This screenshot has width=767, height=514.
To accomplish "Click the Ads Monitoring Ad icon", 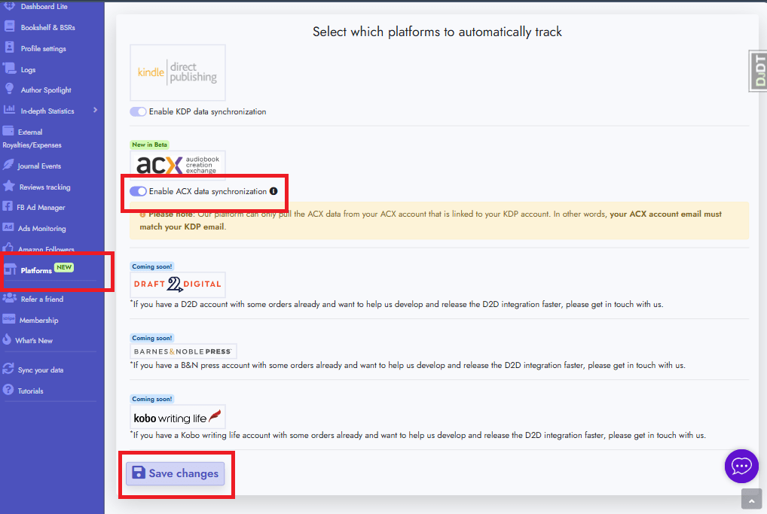I will point(8,227).
